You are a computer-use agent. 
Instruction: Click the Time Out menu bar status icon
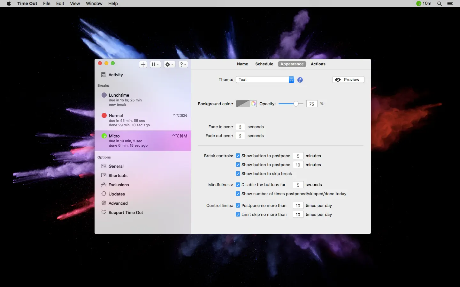[x=419, y=4]
